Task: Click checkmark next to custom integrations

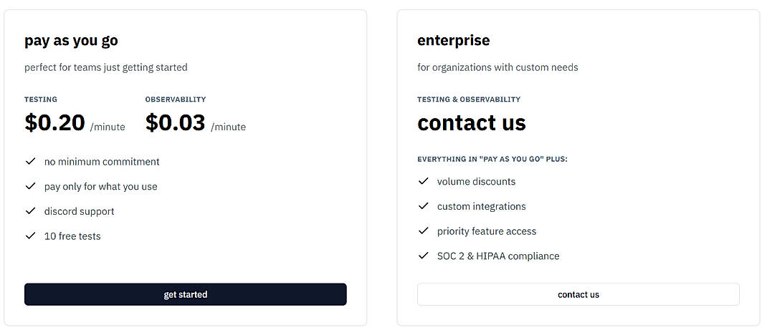Action: click(x=423, y=206)
